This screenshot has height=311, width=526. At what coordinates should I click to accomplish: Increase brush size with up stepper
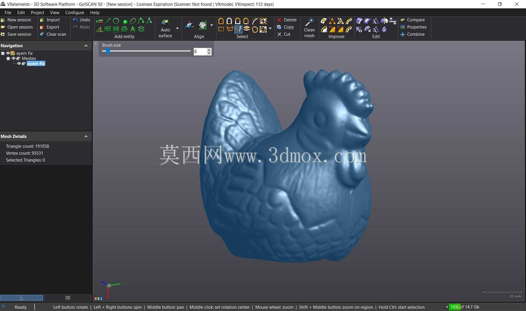[x=209, y=50]
